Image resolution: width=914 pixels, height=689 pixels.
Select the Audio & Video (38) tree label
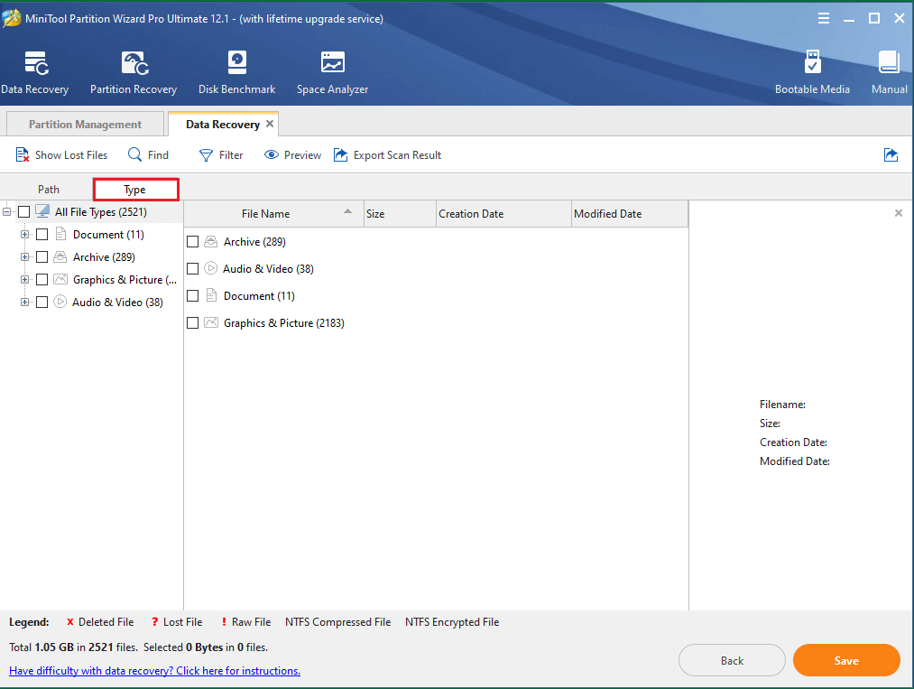coord(118,303)
